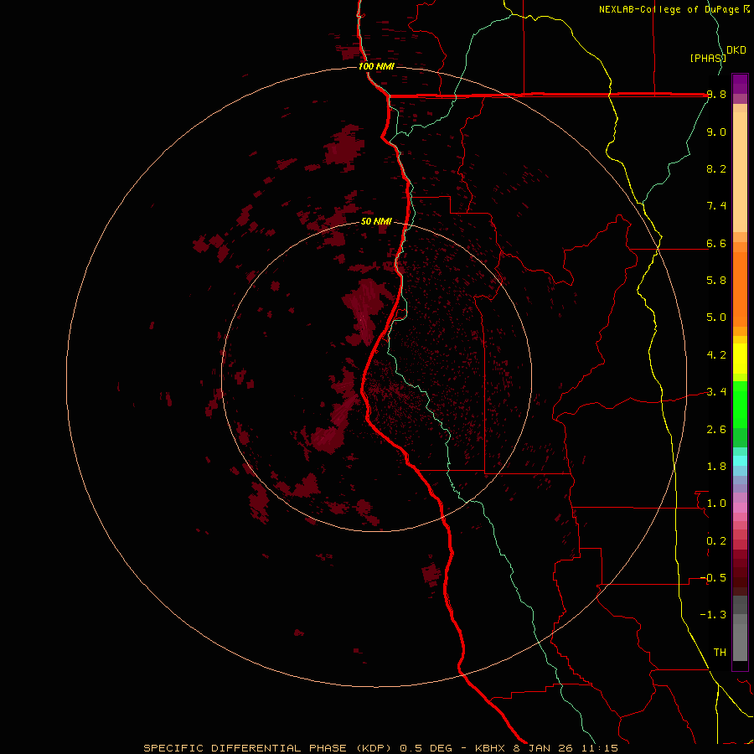Click the 5.8 value on the color scale
The image size is (754, 754).
point(716,281)
